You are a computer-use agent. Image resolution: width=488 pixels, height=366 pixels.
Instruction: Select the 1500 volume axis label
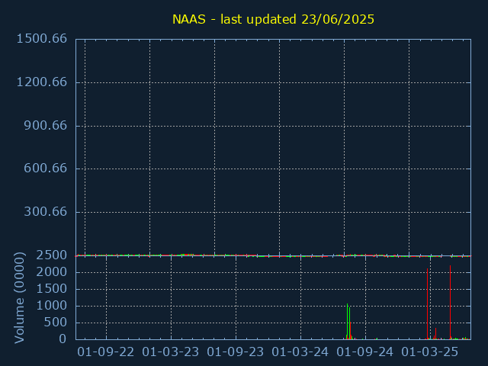tap(52, 289)
